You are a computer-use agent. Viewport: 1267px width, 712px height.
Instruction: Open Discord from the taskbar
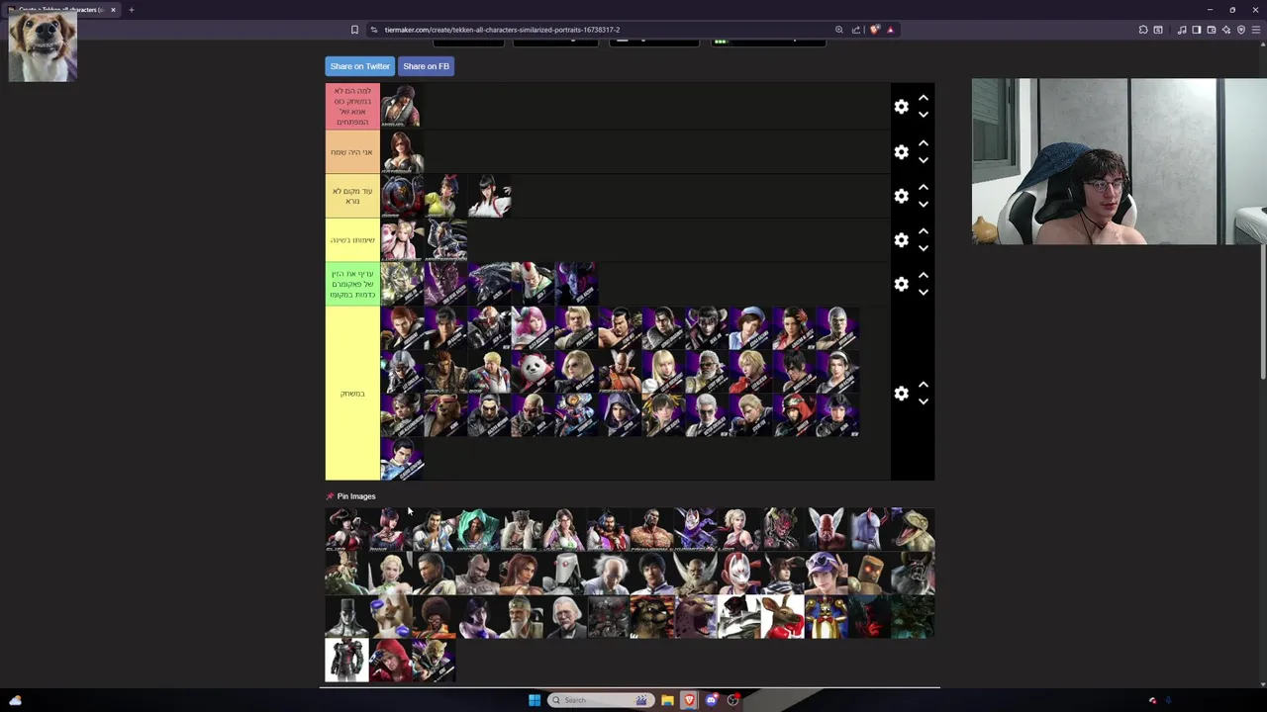pyautogui.click(x=711, y=700)
